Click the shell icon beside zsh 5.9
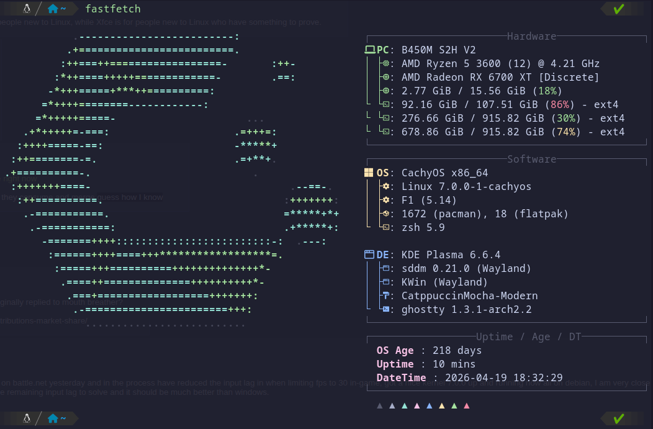Screen dimensions: 653x429 pos(386,227)
